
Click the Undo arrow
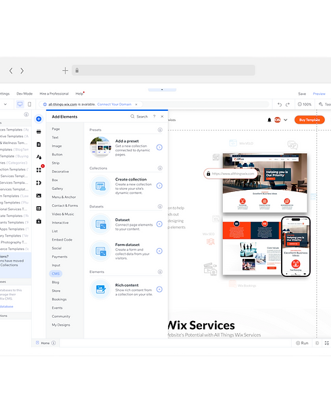click(280, 104)
